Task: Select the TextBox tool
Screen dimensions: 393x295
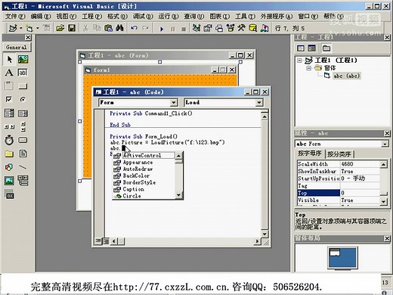Action: tap(23, 73)
